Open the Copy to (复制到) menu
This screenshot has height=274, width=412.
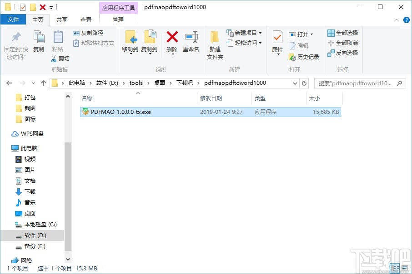pos(149,42)
